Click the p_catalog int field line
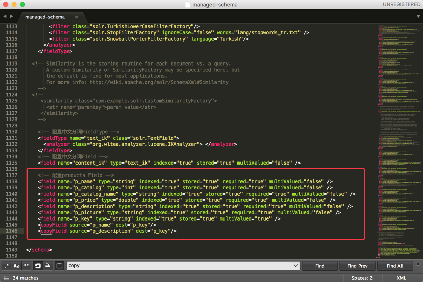This screenshot has height=282, width=423. point(185,187)
